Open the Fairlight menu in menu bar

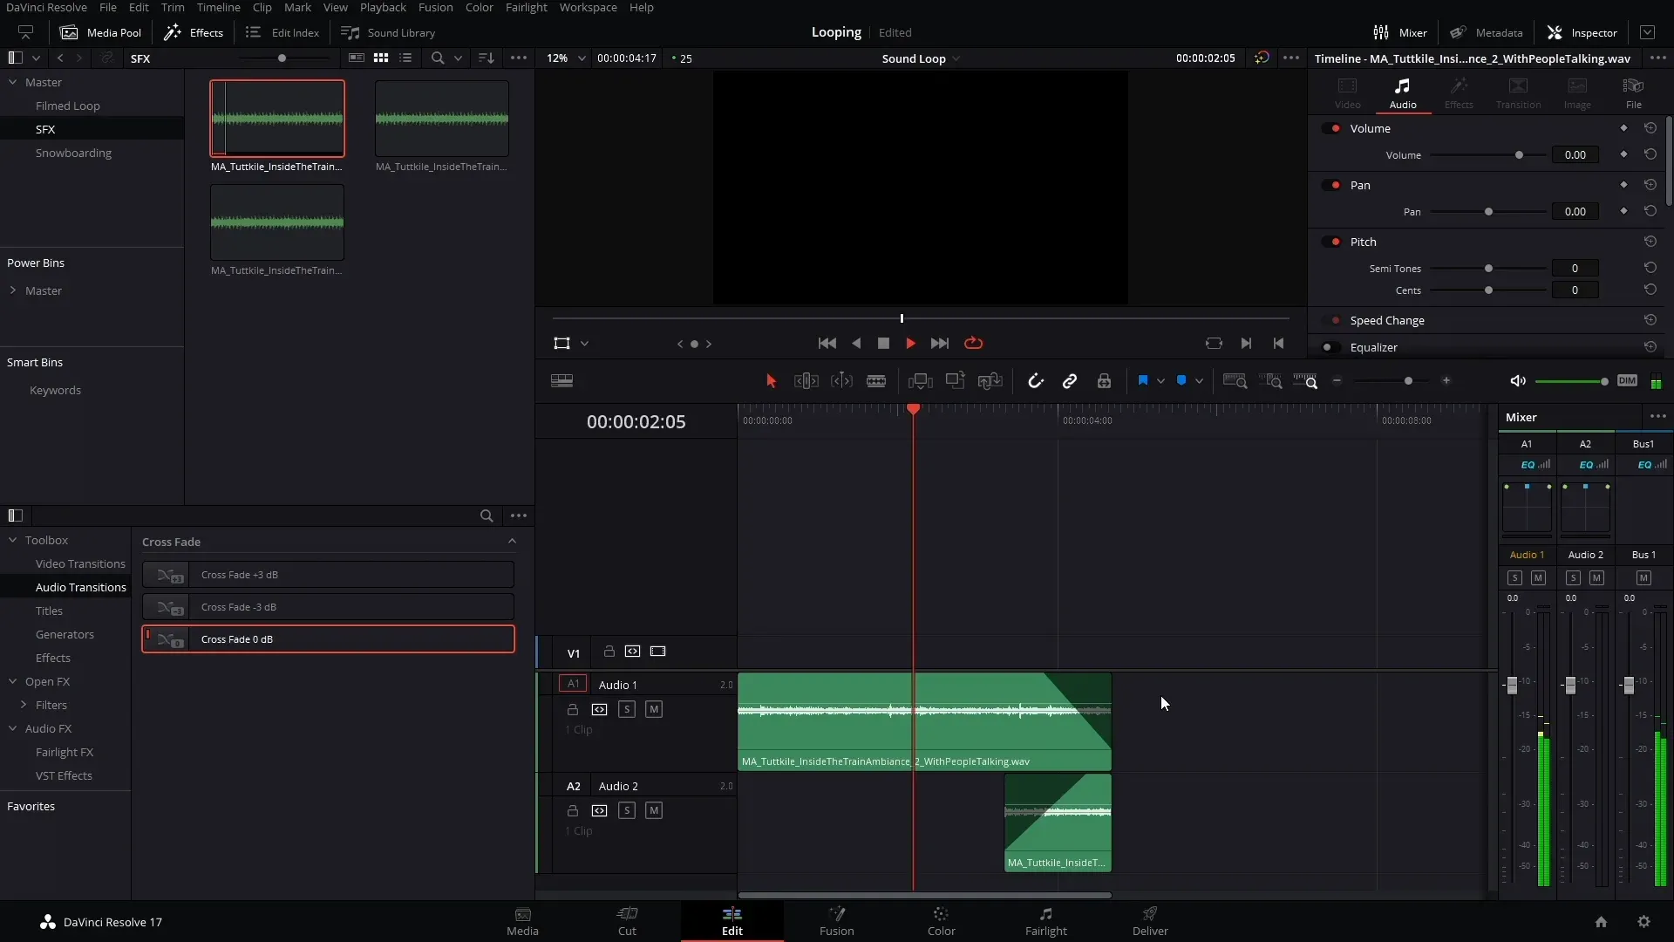(526, 7)
